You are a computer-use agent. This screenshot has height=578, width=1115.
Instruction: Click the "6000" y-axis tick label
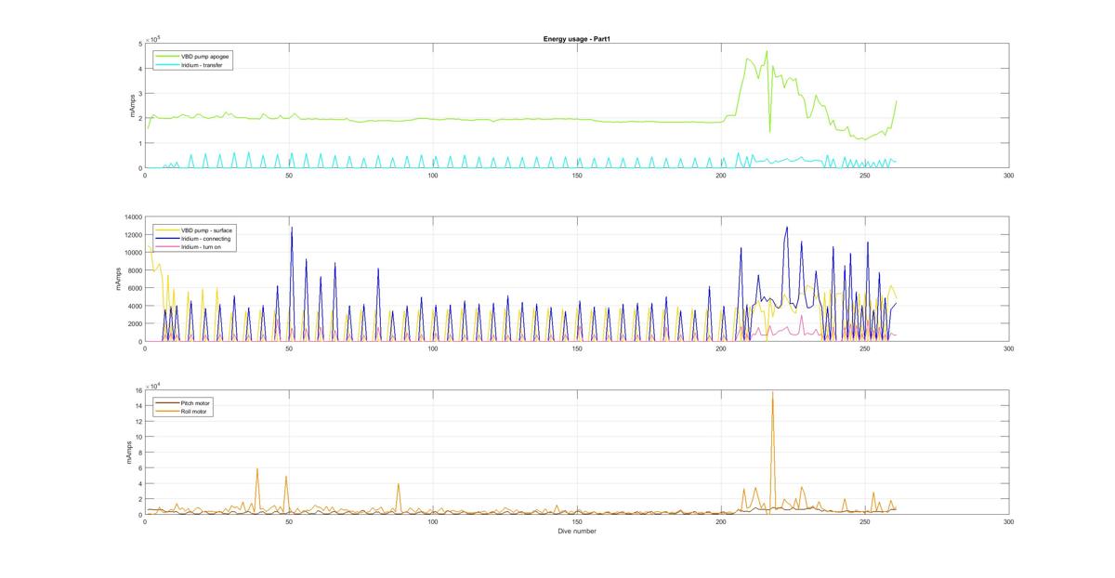[134, 288]
